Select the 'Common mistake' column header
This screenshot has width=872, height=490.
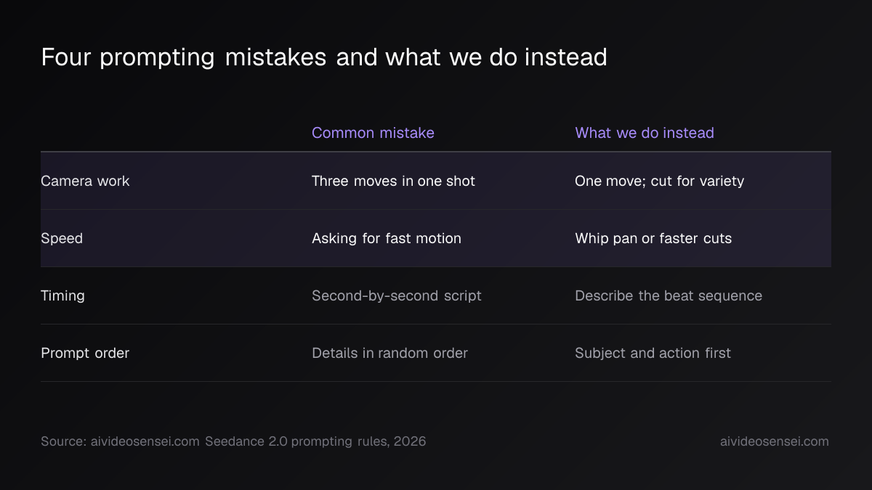coord(373,133)
